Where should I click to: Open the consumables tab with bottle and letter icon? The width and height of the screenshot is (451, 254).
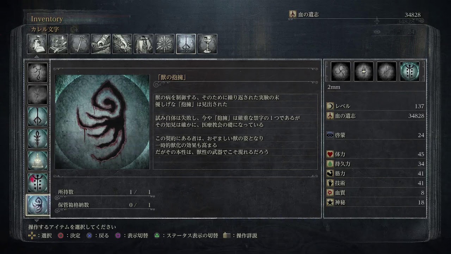tap(37, 44)
